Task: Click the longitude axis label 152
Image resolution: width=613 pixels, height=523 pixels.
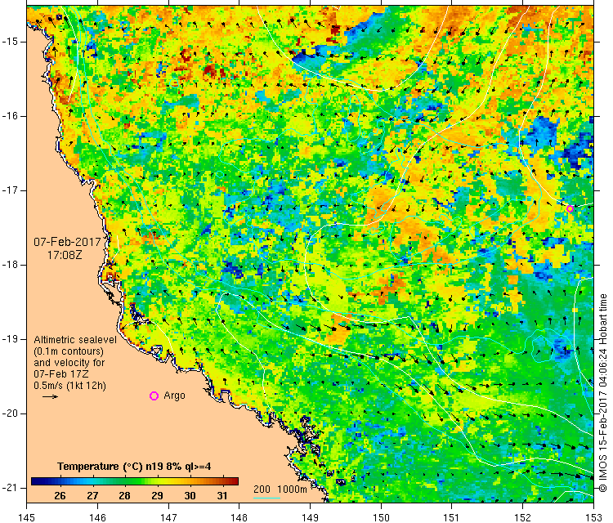Action: 523,517
